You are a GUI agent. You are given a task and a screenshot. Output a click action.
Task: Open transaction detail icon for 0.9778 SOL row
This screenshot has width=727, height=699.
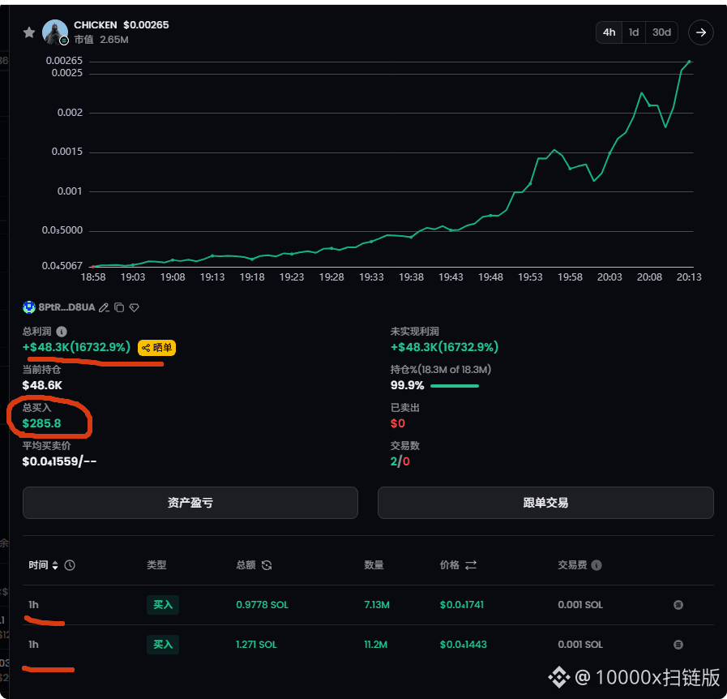click(x=678, y=605)
